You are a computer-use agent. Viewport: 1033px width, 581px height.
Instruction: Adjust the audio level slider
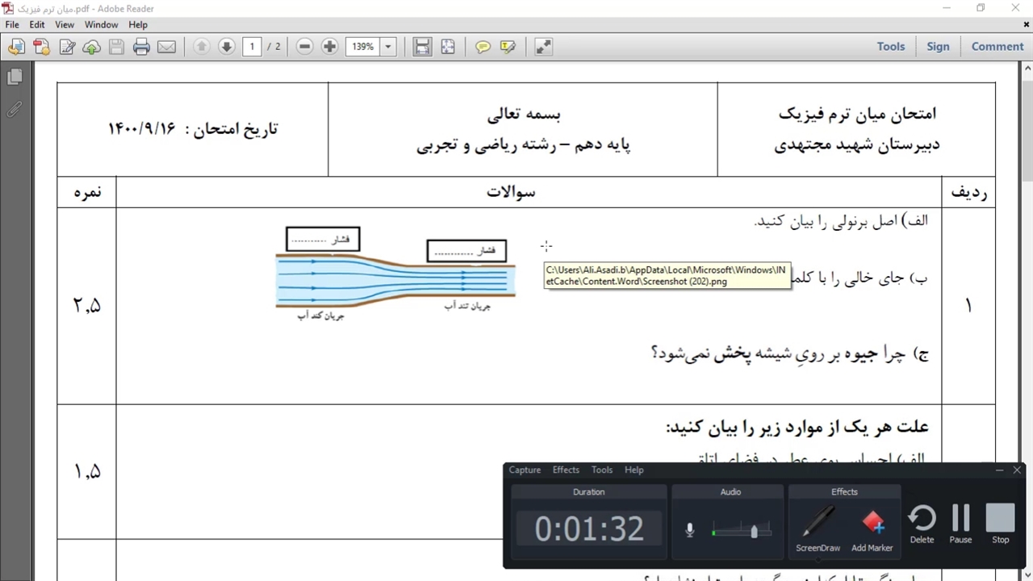click(754, 531)
